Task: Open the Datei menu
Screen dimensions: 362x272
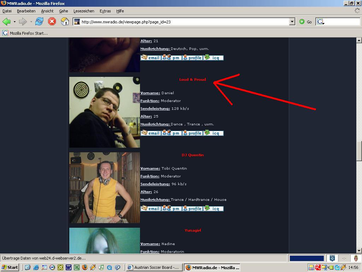Action: [x=7, y=11]
